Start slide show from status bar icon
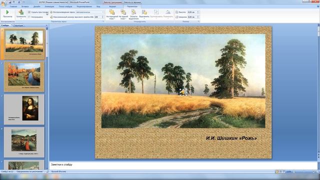The width and height of the screenshot is (320, 180). pos(284,171)
